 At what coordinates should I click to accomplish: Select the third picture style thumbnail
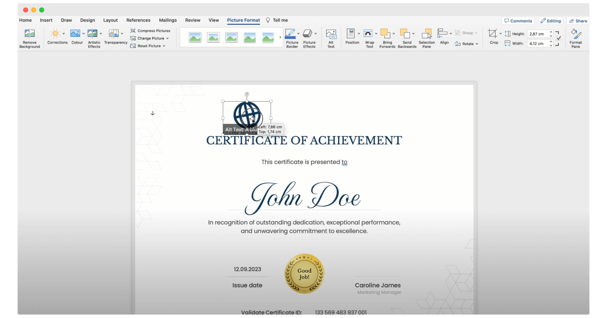231,37
